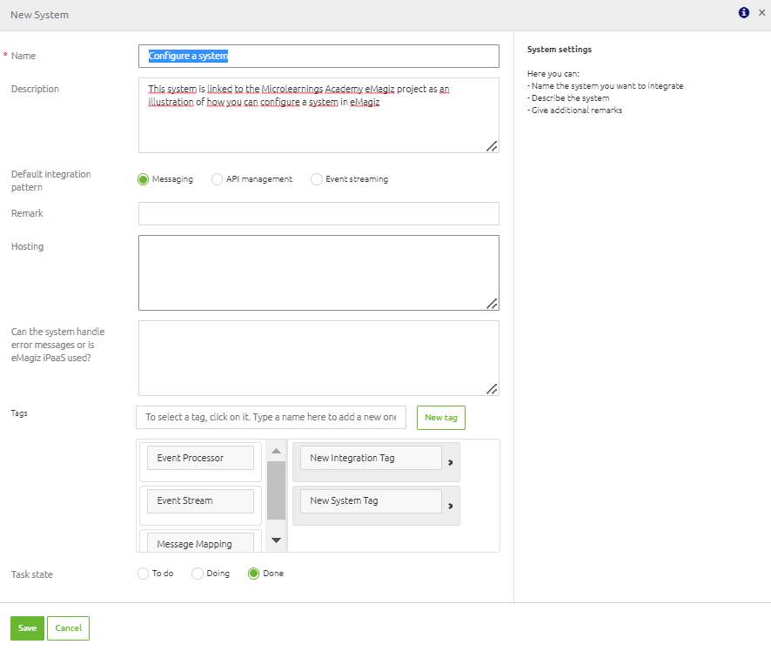This screenshot has height=651, width=771.
Task: Cancel system creation
Action: 68,628
